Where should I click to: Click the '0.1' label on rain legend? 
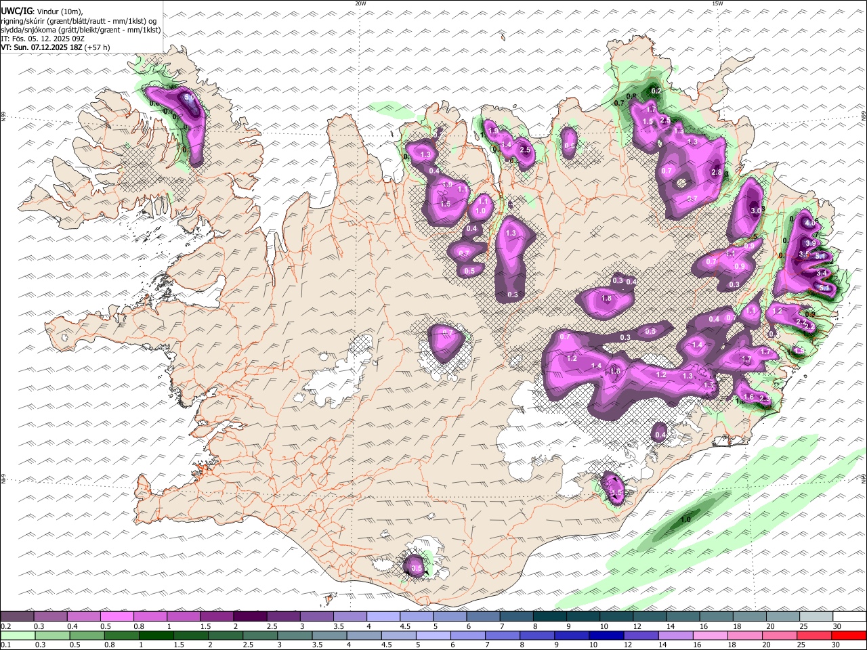coord(5,645)
